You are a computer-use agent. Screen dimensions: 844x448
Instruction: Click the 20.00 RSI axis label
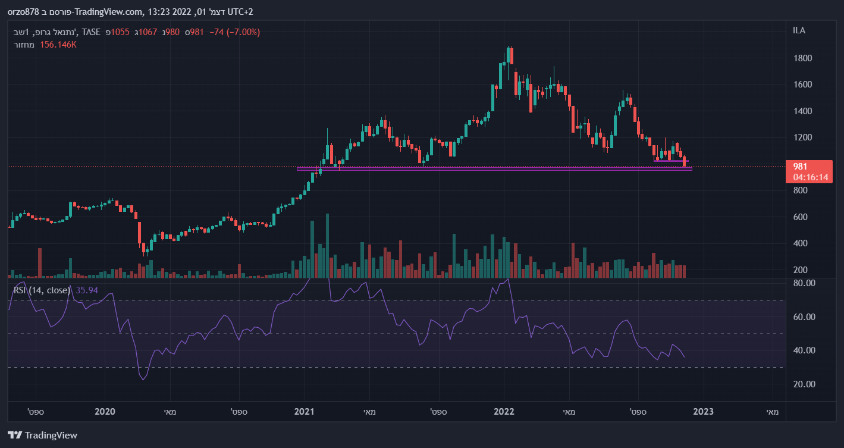pos(804,384)
